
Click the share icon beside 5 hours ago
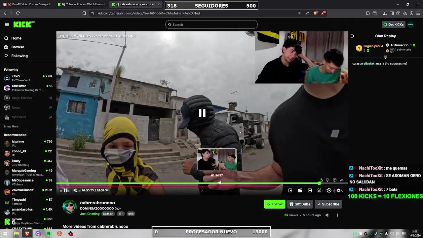click(327, 215)
